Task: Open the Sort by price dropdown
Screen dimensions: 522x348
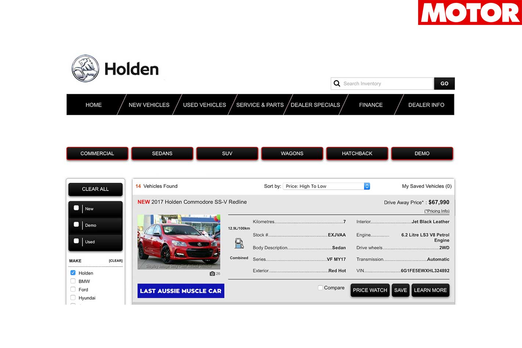Action: 326,186
